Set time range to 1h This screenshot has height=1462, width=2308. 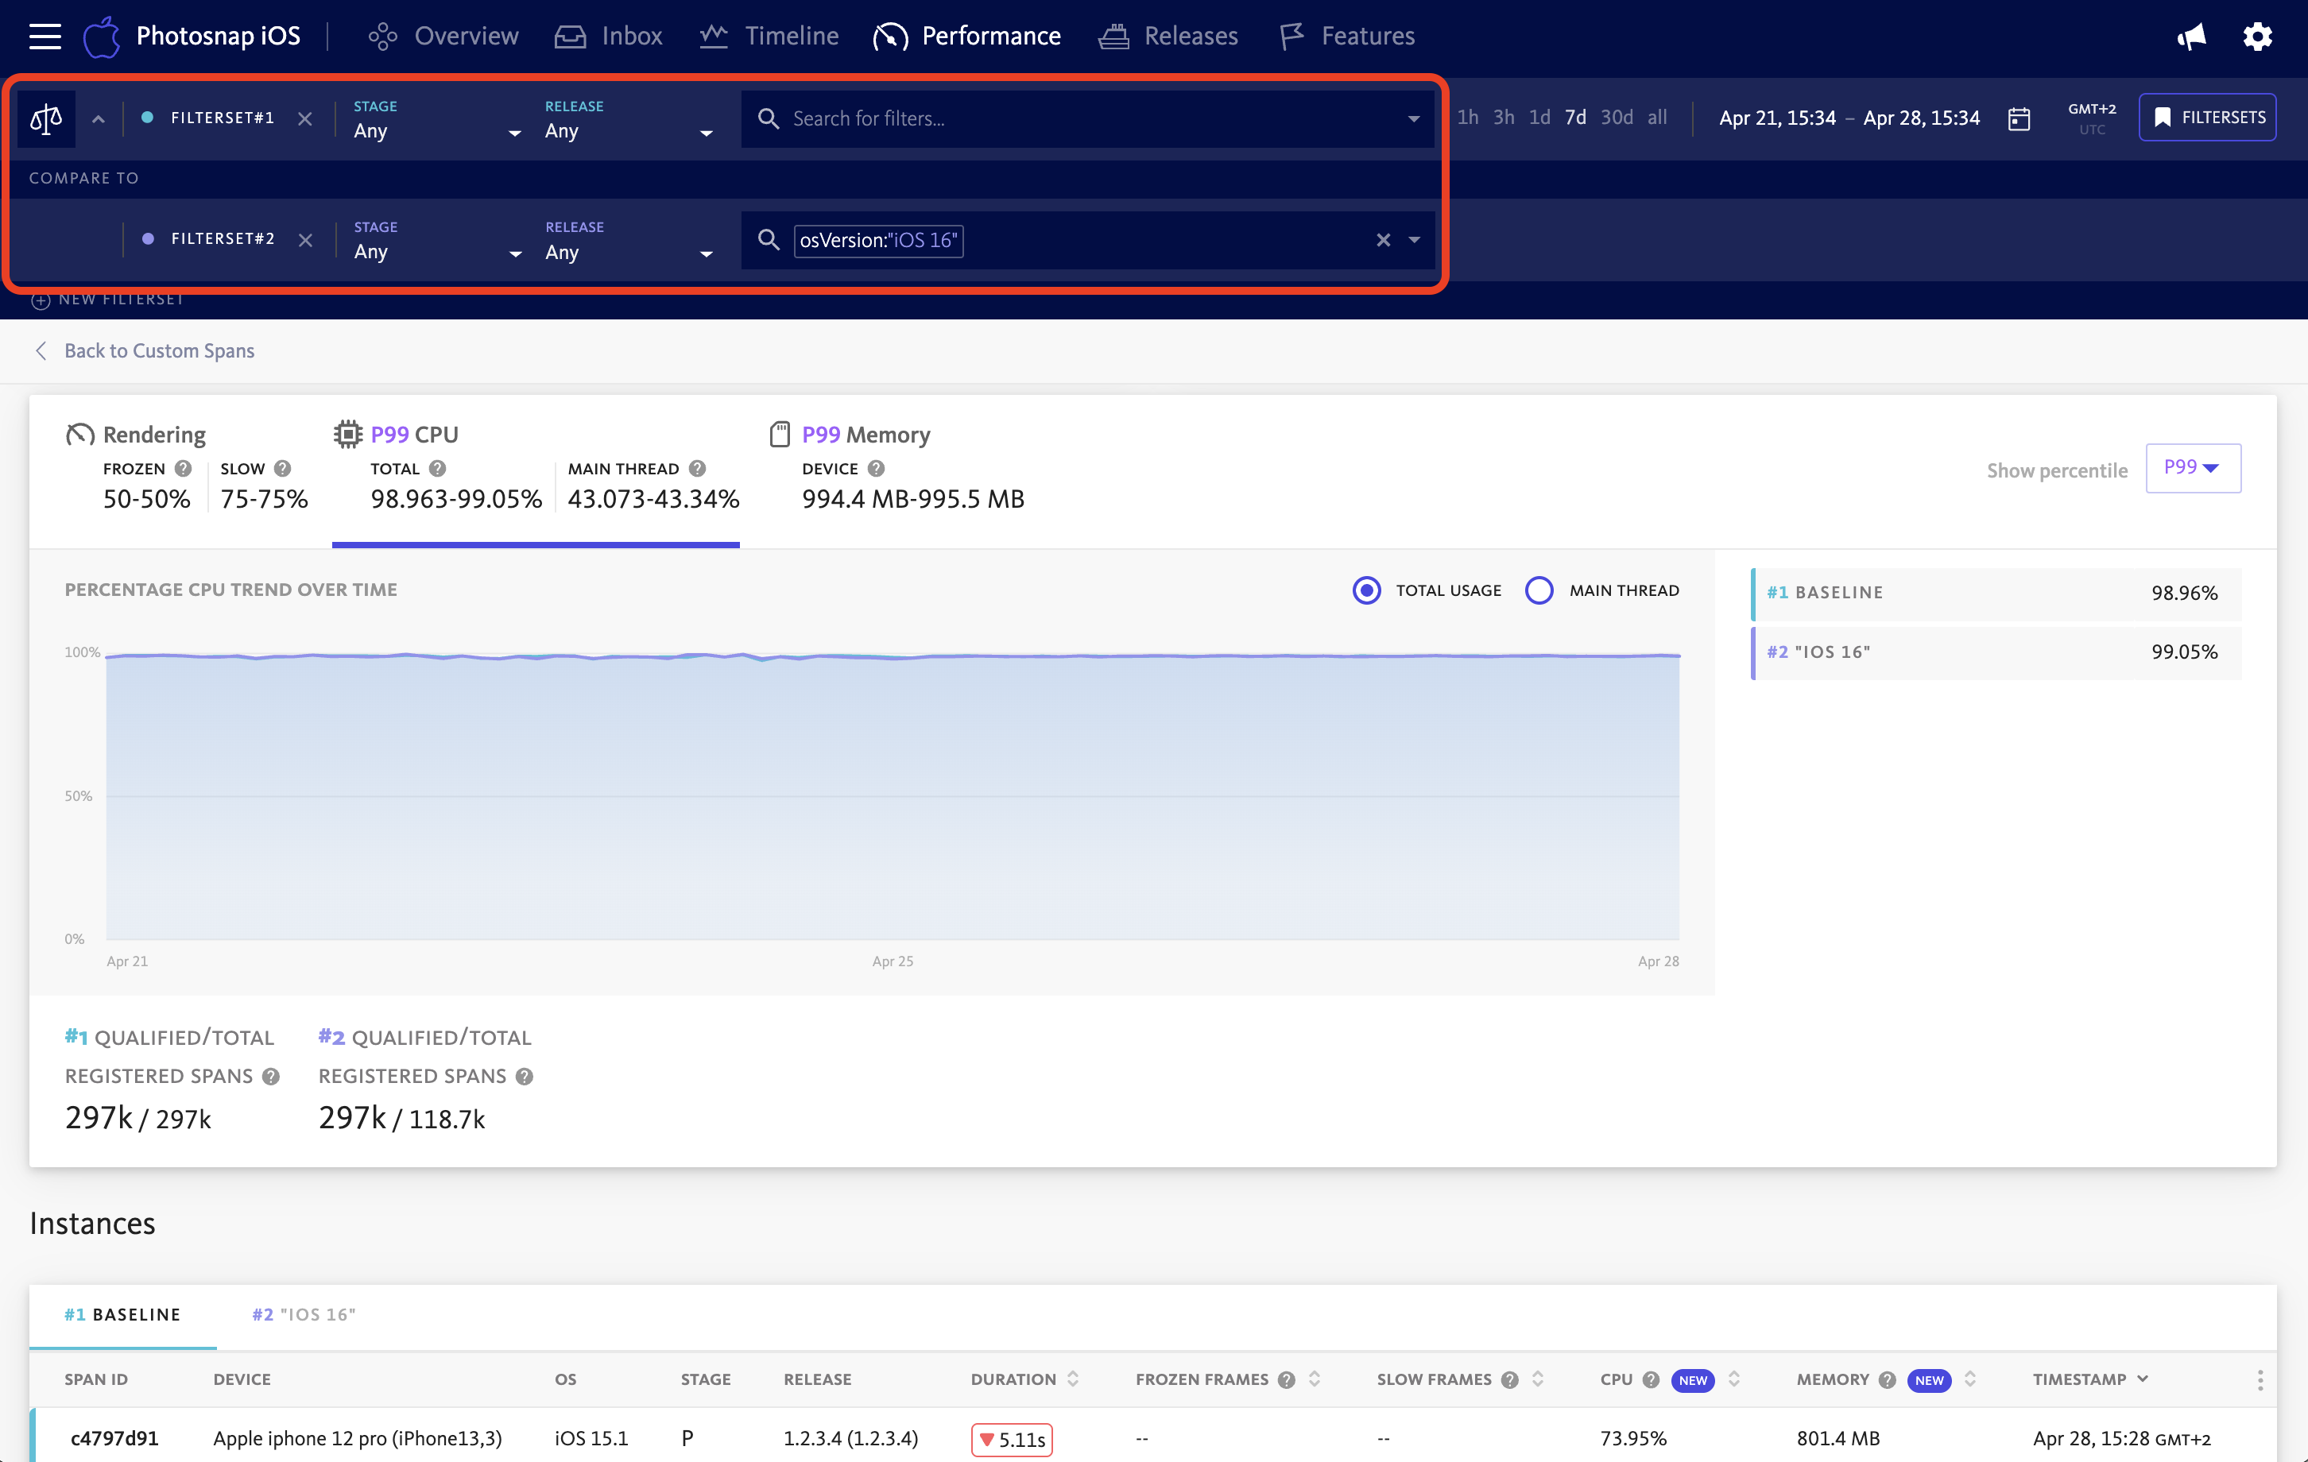[1467, 118]
